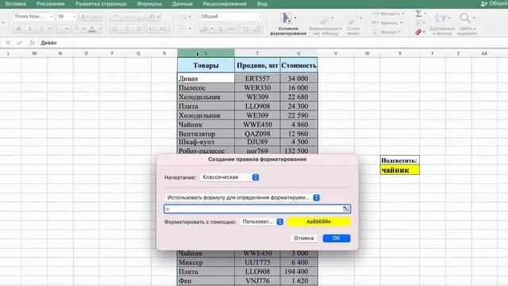Confirm formula bar entry with checkmark
The width and height of the screenshot is (508, 286).
pos(20,42)
